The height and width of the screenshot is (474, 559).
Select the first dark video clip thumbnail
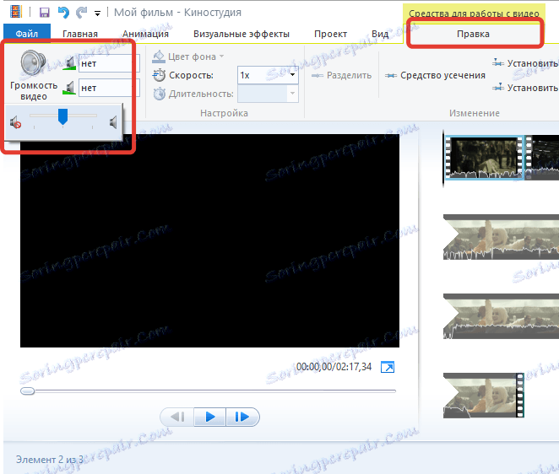tap(484, 158)
